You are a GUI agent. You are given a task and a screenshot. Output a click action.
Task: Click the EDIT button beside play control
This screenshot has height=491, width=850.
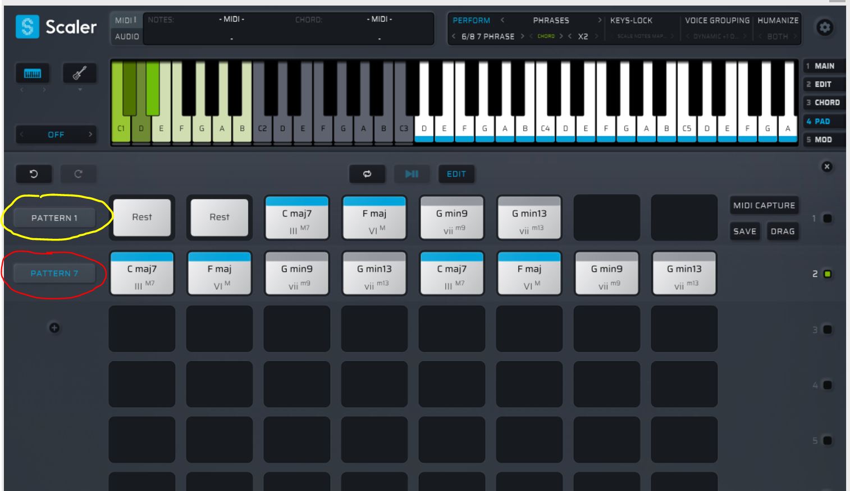456,174
